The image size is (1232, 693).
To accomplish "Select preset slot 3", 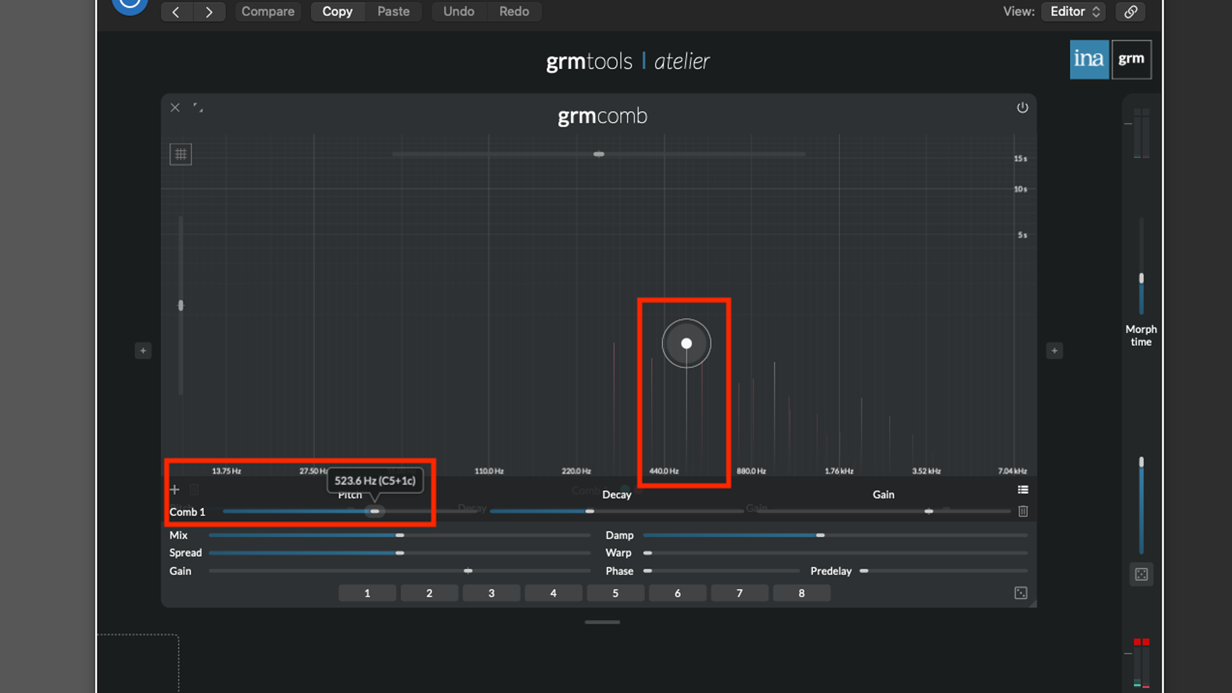I will [492, 593].
